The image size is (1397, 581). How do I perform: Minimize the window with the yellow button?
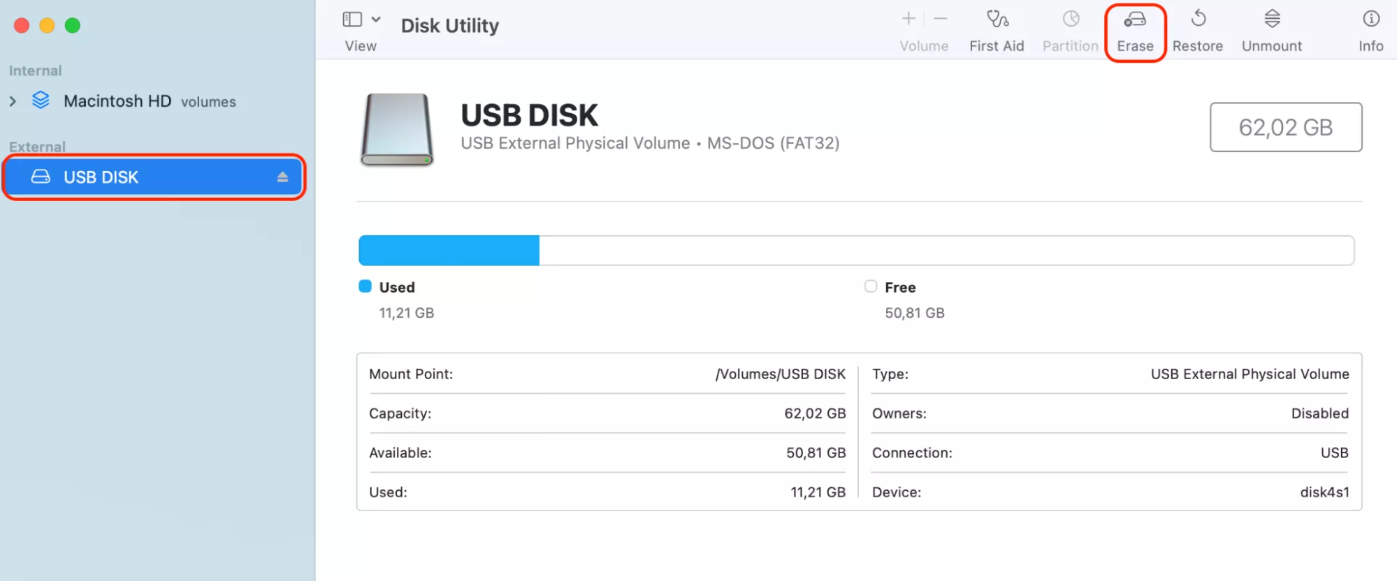click(x=47, y=25)
